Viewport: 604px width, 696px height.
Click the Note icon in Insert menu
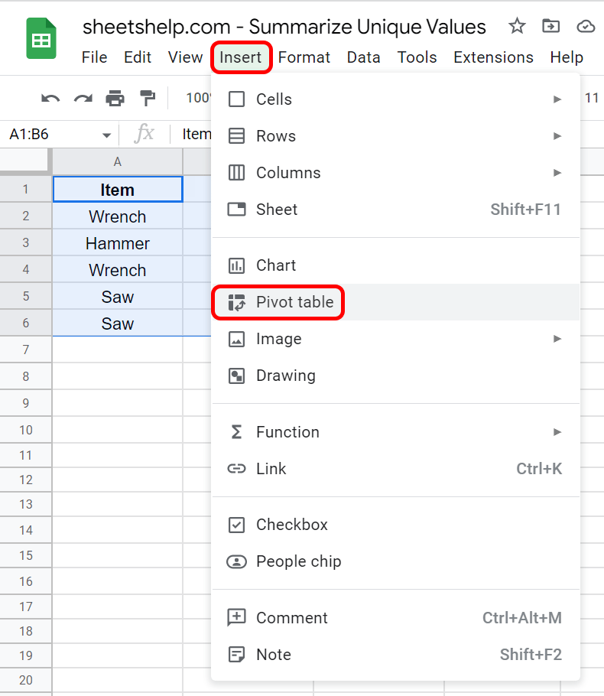pyautogui.click(x=236, y=654)
